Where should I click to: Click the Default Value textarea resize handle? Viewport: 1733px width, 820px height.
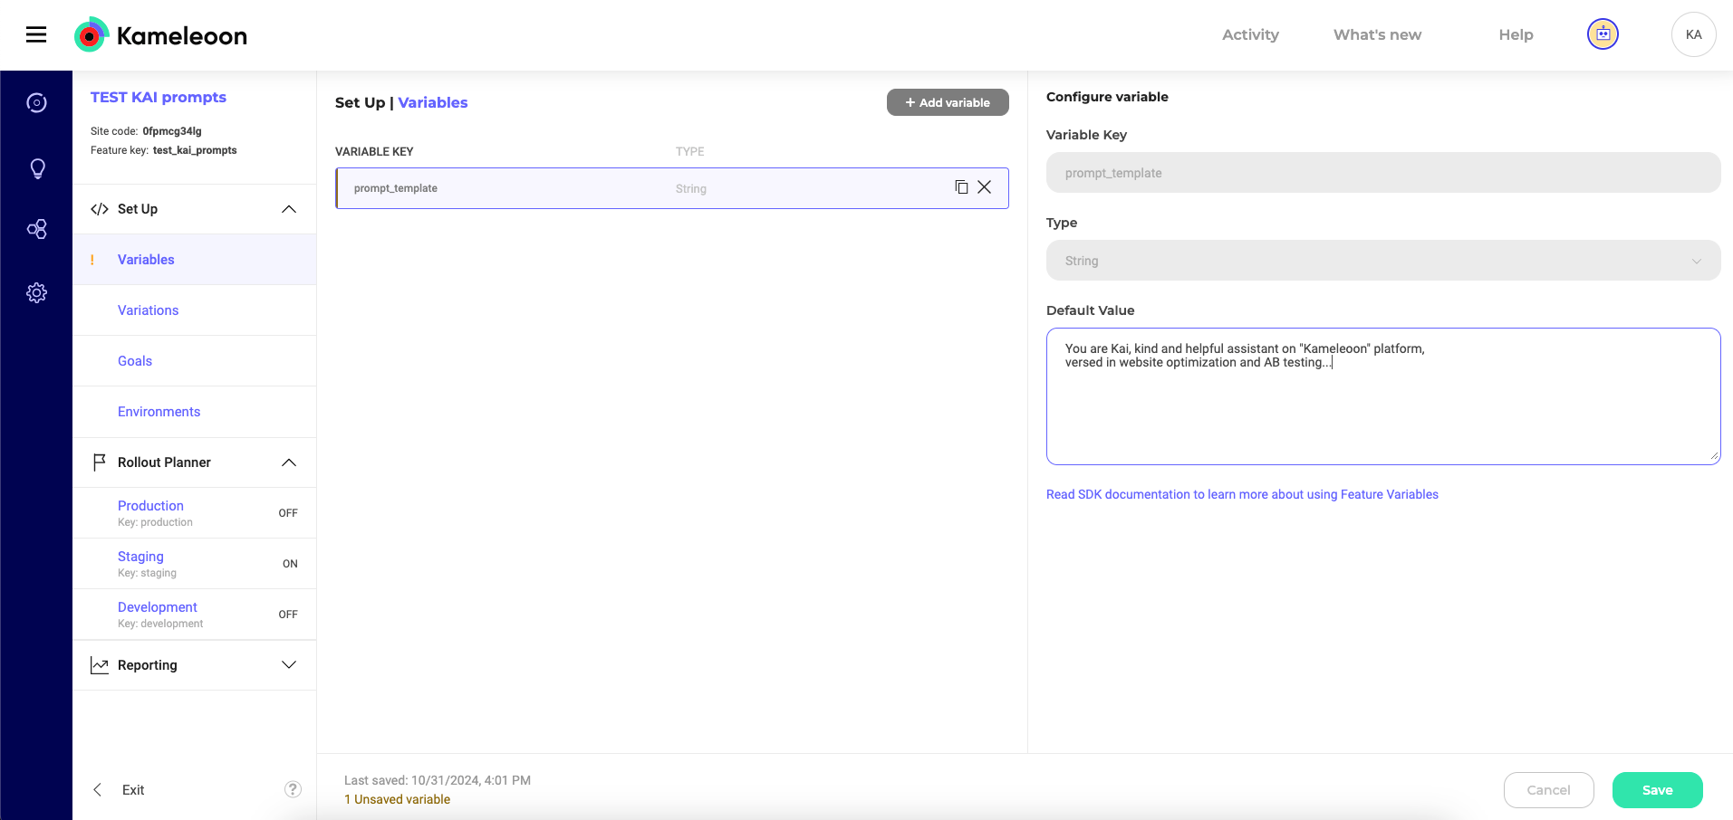[1714, 458]
